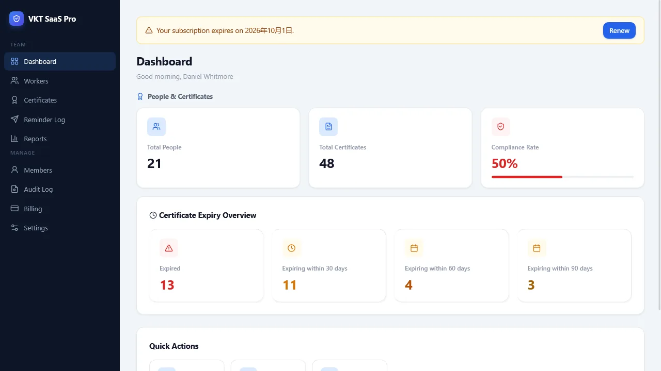Click the Good morning, Daniel Whitmore greeting
661x371 pixels.
185,76
